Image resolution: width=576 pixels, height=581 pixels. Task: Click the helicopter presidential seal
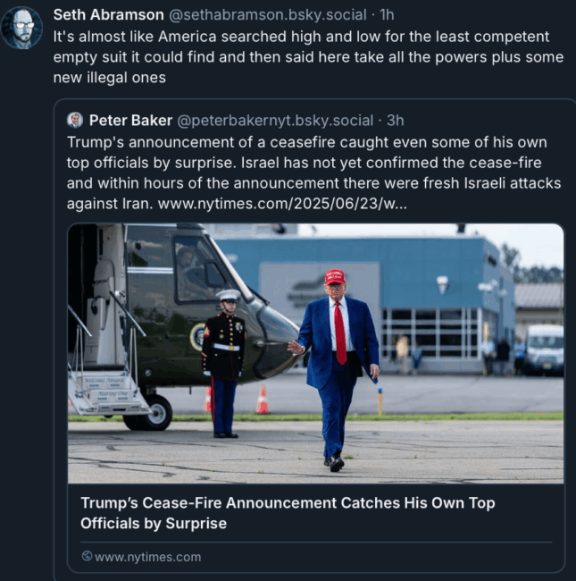(x=198, y=336)
